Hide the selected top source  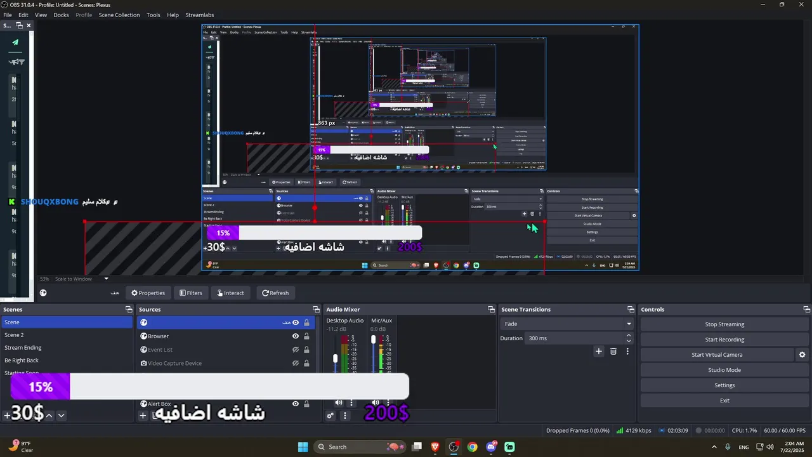(x=295, y=322)
